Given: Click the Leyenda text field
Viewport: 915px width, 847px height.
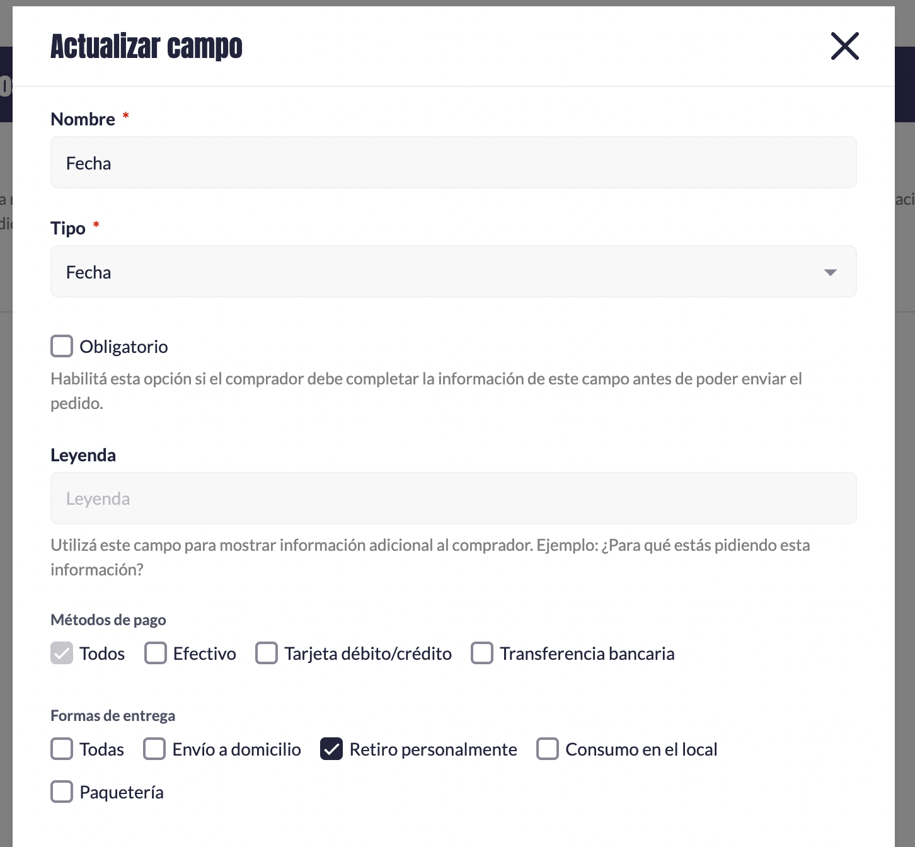Looking at the screenshot, I should pos(453,498).
